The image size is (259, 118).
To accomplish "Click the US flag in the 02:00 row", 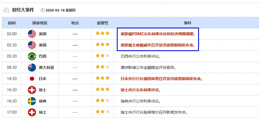I will coord(32,34).
